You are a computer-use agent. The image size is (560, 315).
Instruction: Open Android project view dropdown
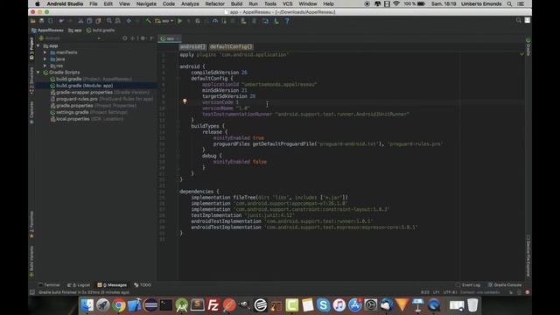pos(70,38)
